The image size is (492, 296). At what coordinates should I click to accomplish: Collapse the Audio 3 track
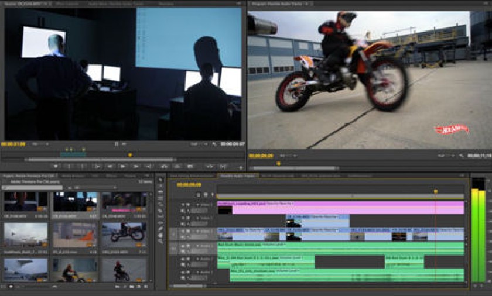click(198, 272)
